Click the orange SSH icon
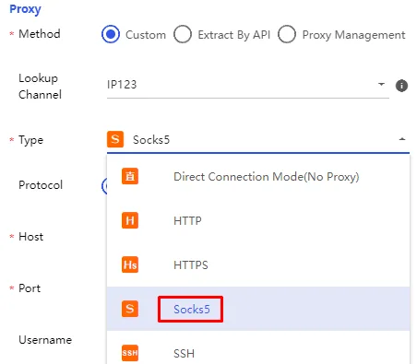 [x=130, y=353]
